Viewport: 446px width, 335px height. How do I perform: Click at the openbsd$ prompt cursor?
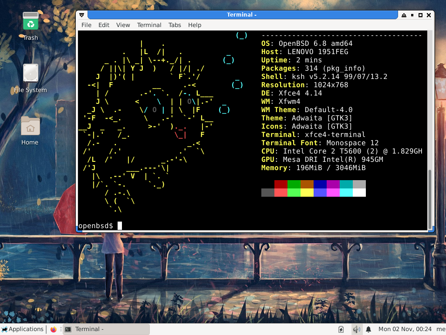pyautogui.click(x=120, y=226)
